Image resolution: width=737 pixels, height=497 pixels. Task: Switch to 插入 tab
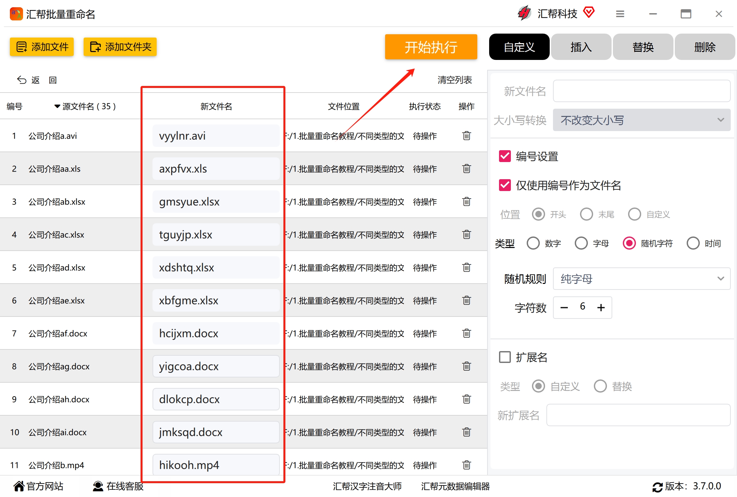(581, 47)
